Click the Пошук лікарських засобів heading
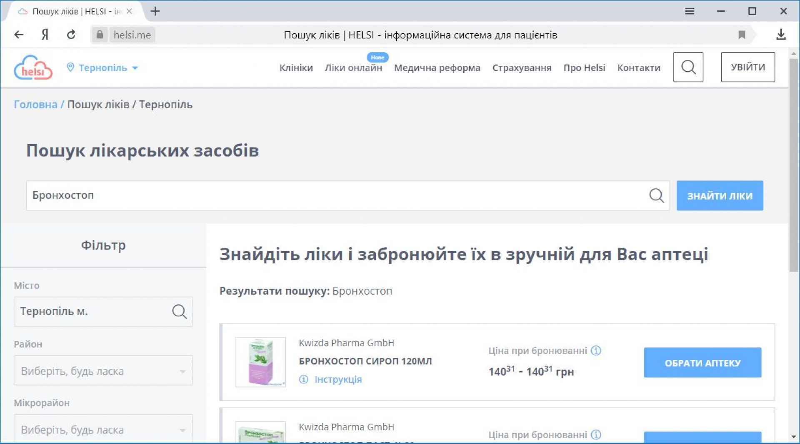This screenshot has width=800, height=444. click(x=142, y=150)
